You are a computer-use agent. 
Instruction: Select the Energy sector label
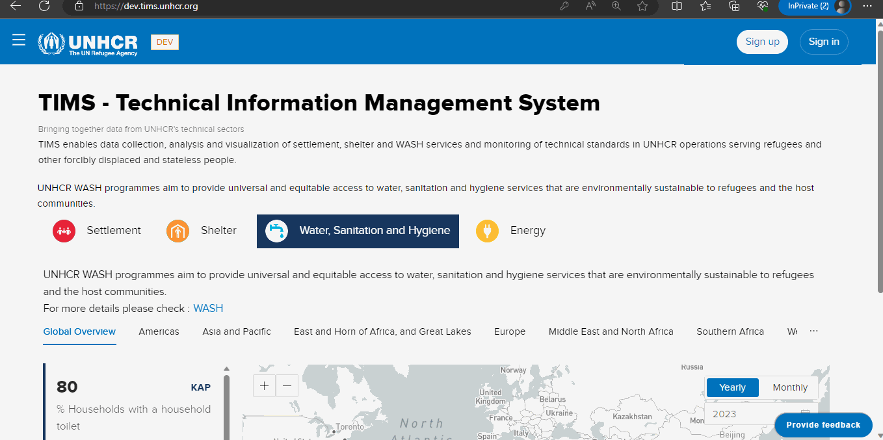tap(528, 231)
